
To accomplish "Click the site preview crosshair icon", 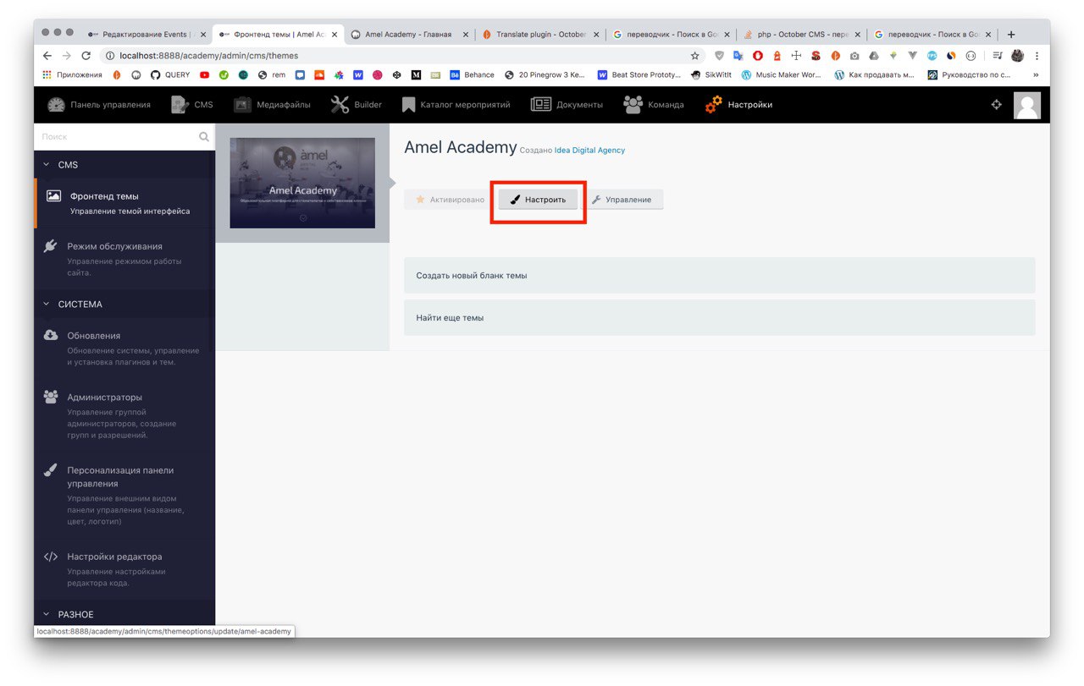I will (x=996, y=105).
